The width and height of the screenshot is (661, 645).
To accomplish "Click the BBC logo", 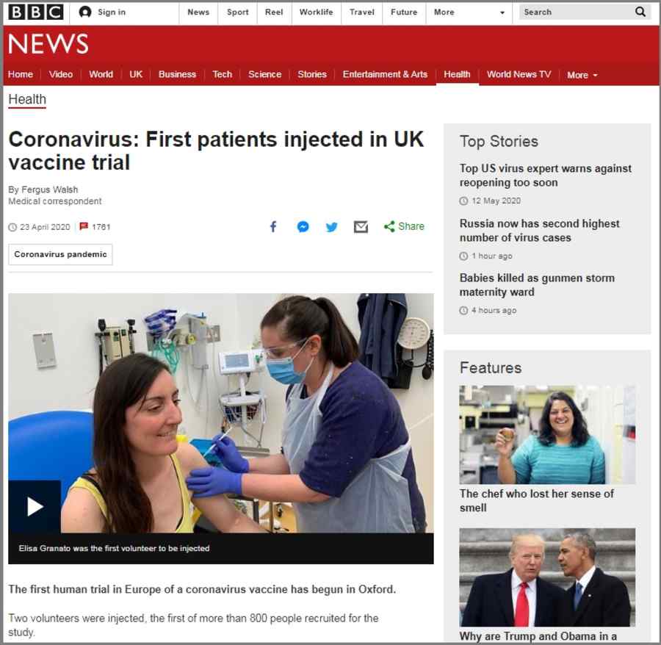I will tap(36, 12).
